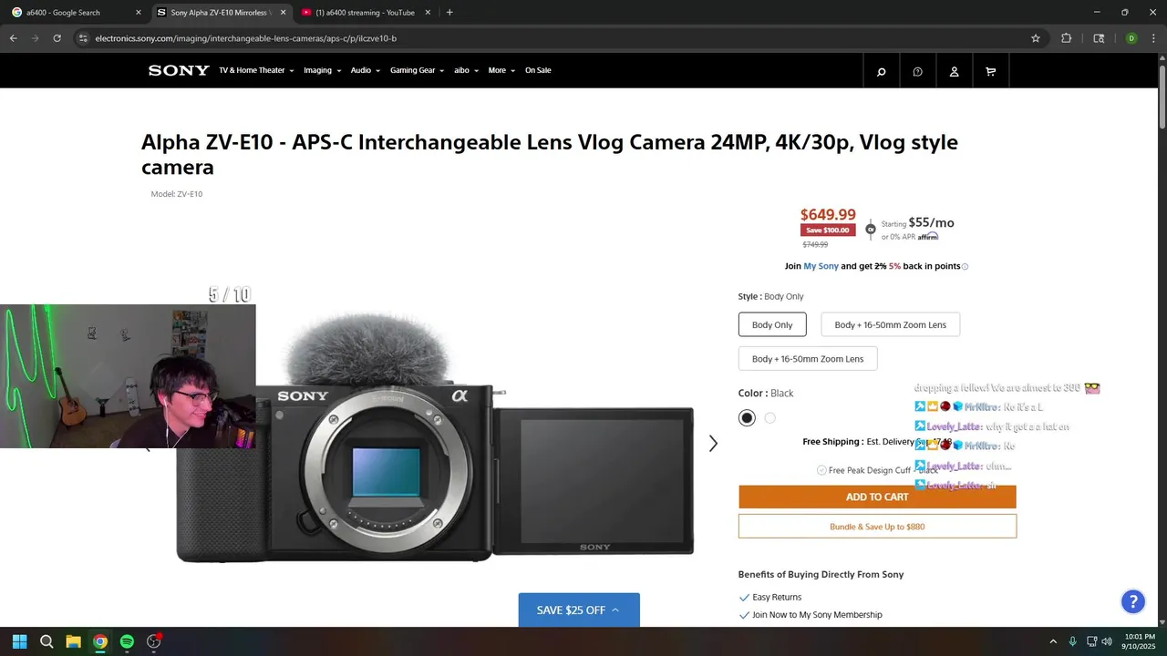Screen dimensions: 1167x656
Task: Select the black color swatch
Action: [x=748, y=418]
